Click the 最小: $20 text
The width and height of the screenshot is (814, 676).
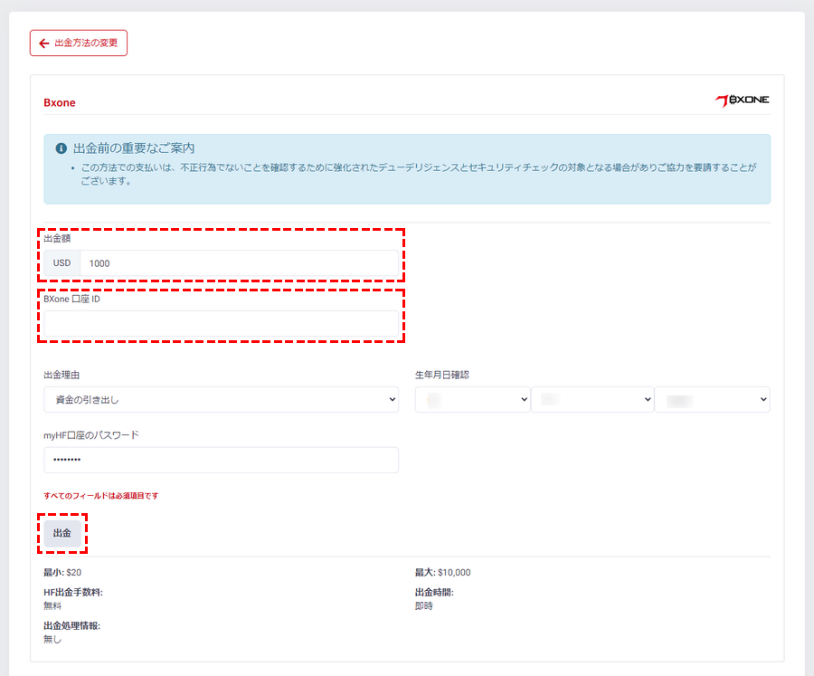[x=62, y=573]
